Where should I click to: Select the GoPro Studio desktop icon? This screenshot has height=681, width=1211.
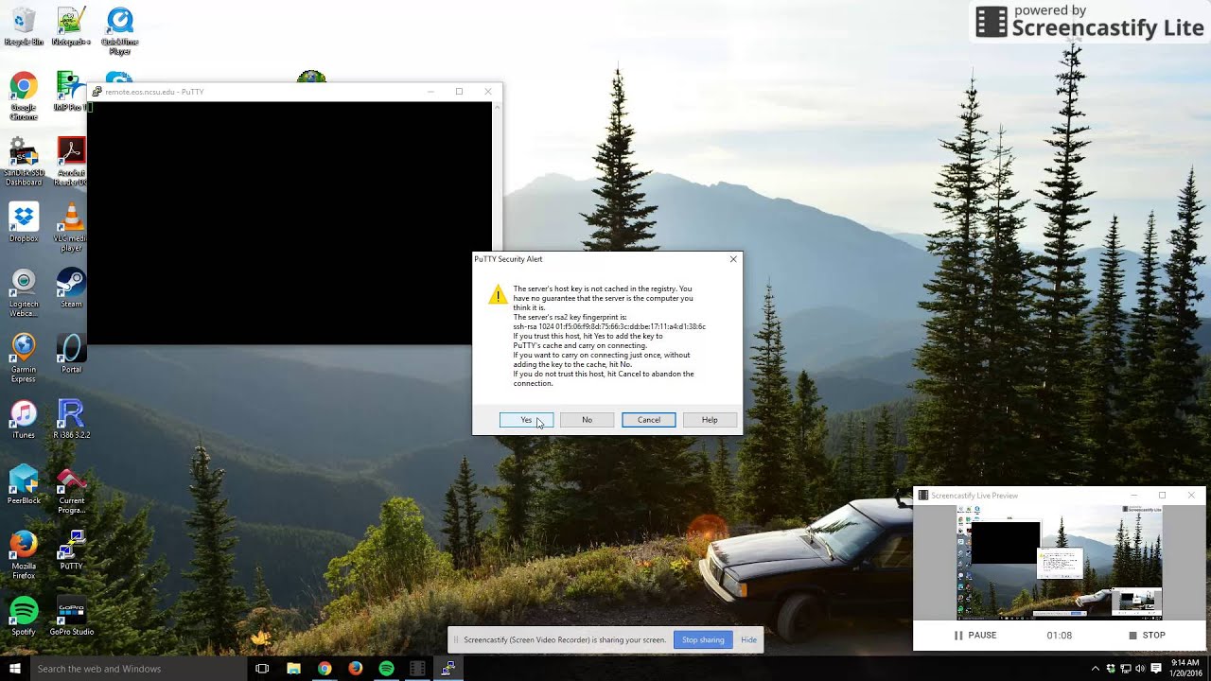coord(71,616)
